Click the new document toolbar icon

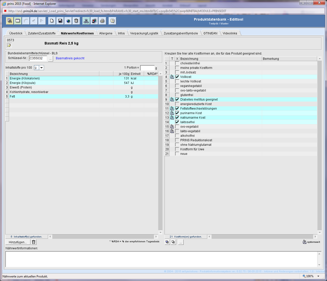click(52, 21)
